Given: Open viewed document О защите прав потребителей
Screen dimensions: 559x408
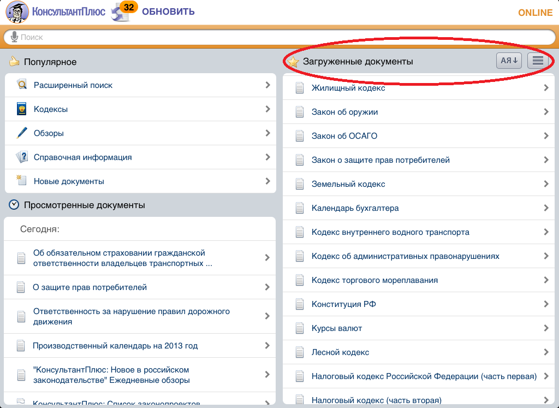Looking at the screenshot, I should point(90,287).
